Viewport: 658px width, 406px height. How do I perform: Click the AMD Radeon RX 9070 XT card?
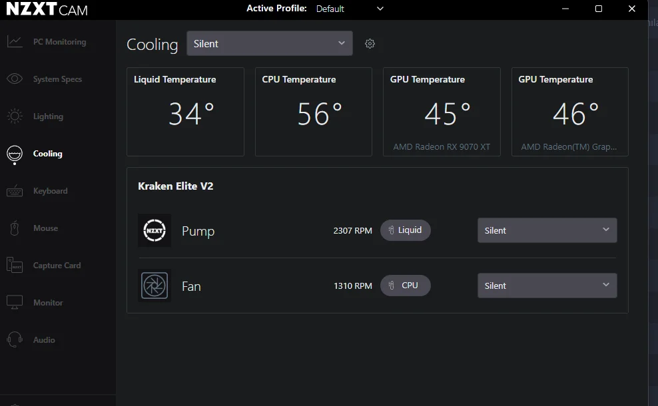tap(442, 112)
